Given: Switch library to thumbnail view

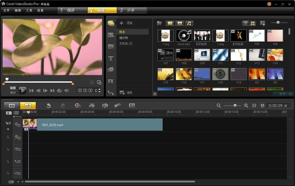Looking at the screenshot, I should tap(253, 23).
